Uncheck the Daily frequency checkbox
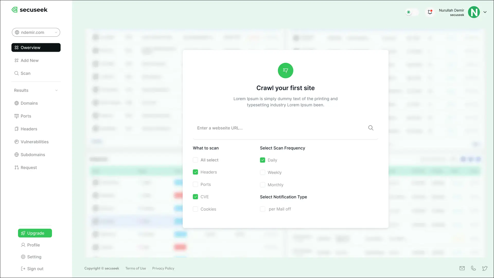 pos(262,160)
